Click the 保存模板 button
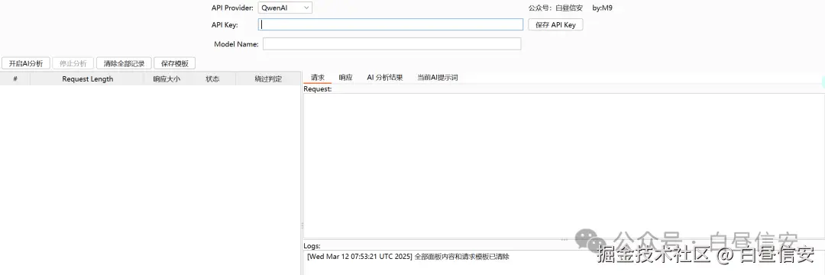The image size is (825, 275). 175,63
